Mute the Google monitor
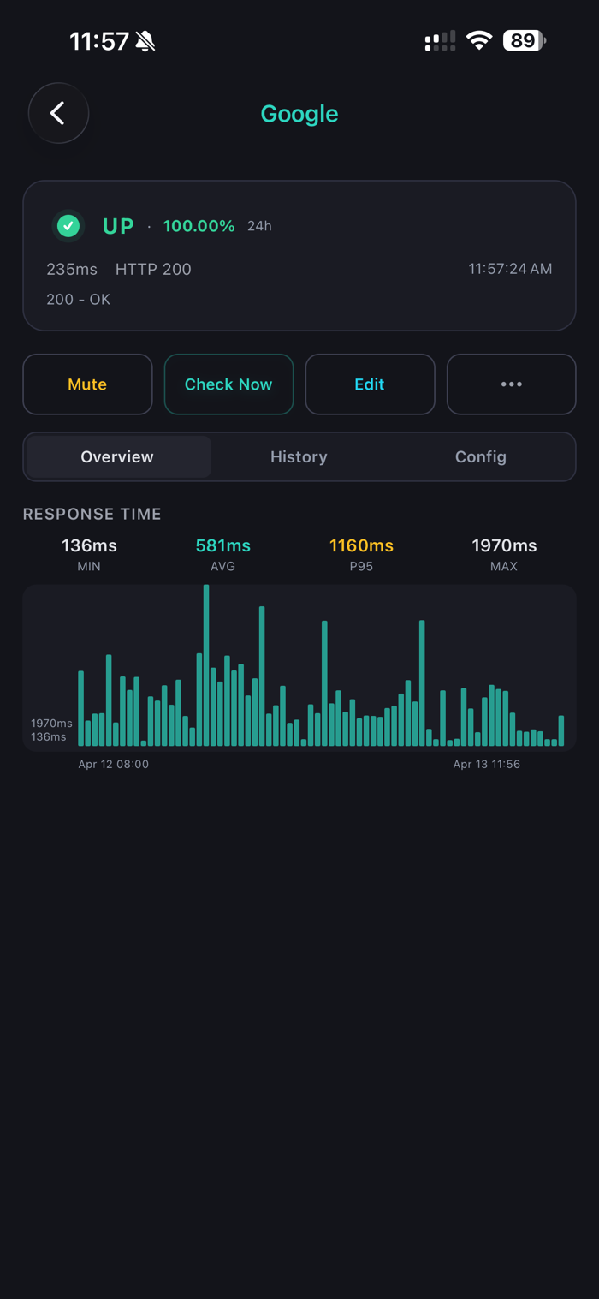Screen dimensions: 599x1299 (87, 384)
